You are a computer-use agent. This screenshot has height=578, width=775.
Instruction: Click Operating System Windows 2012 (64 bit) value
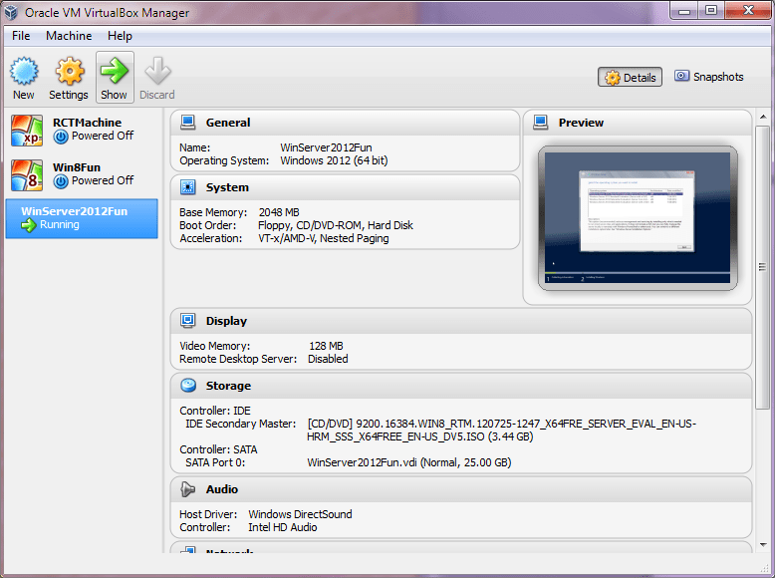tap(334, 160)
